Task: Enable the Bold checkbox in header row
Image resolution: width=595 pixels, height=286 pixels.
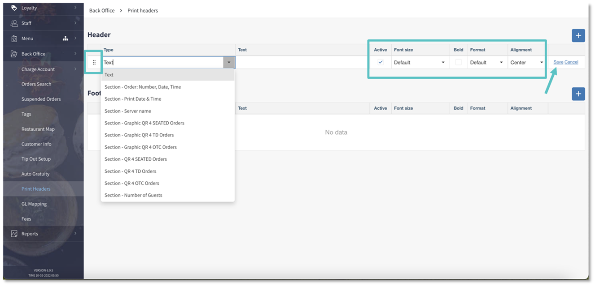Action: 458,62
